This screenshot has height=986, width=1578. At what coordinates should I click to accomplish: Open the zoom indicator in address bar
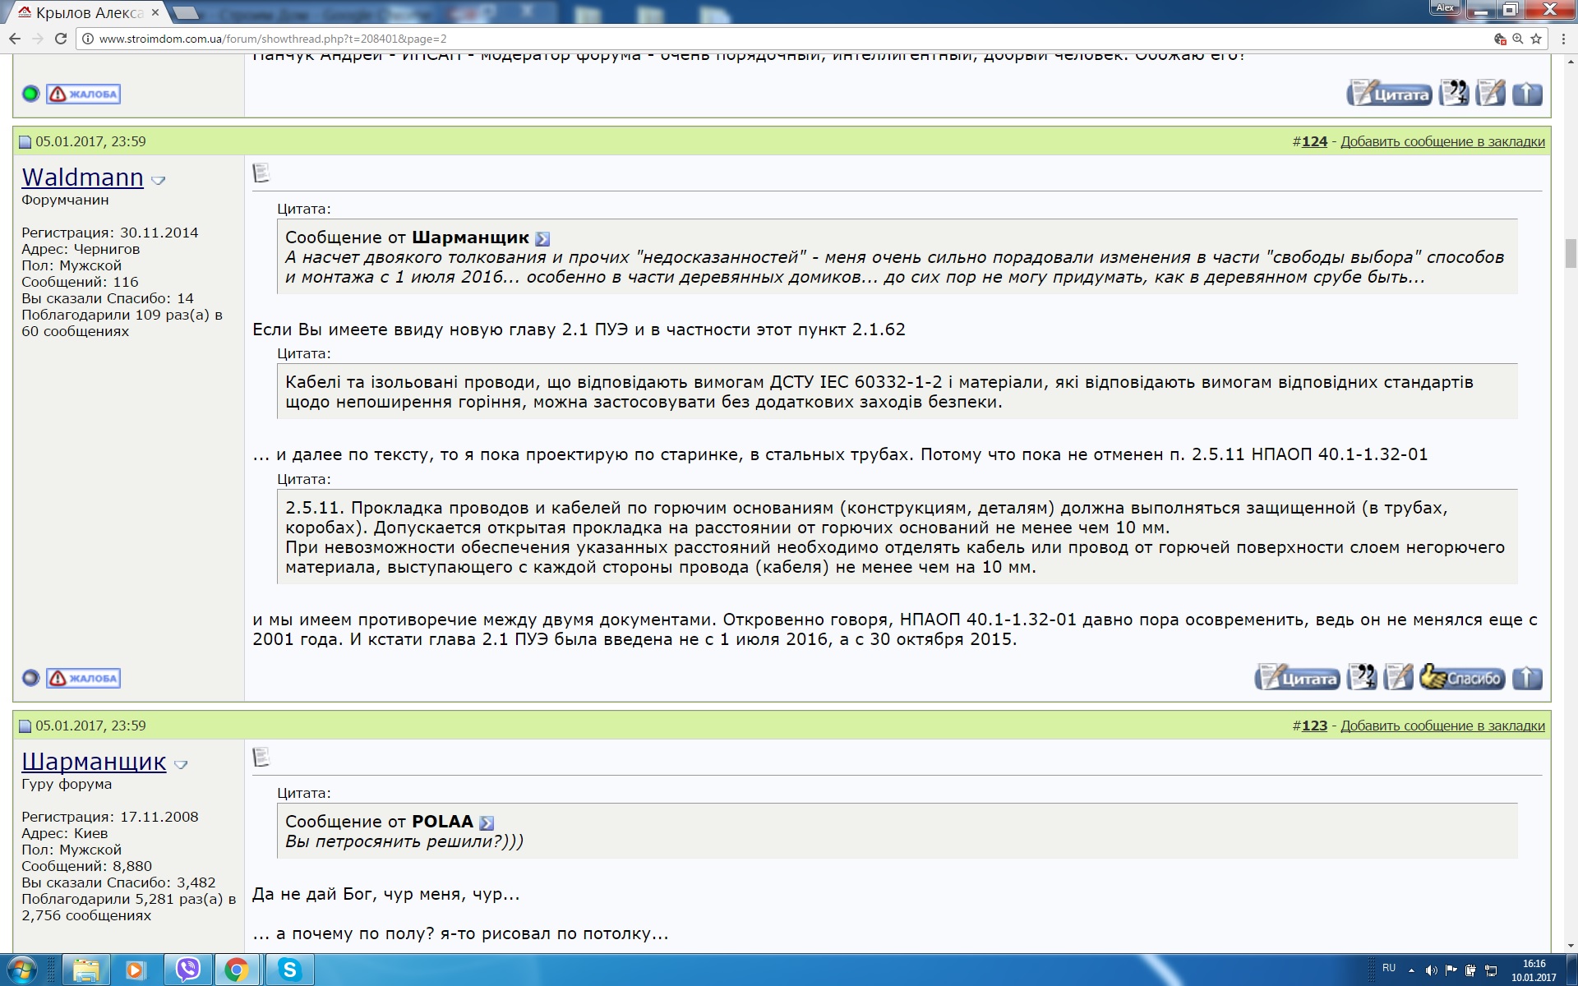point(1517,39)
